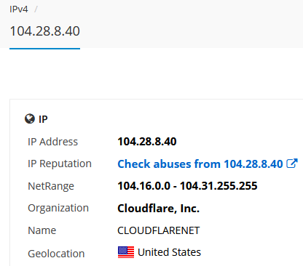303x266 pixels.
Task: Select name value CLOUDFLARENET
Action: point(159,230)
